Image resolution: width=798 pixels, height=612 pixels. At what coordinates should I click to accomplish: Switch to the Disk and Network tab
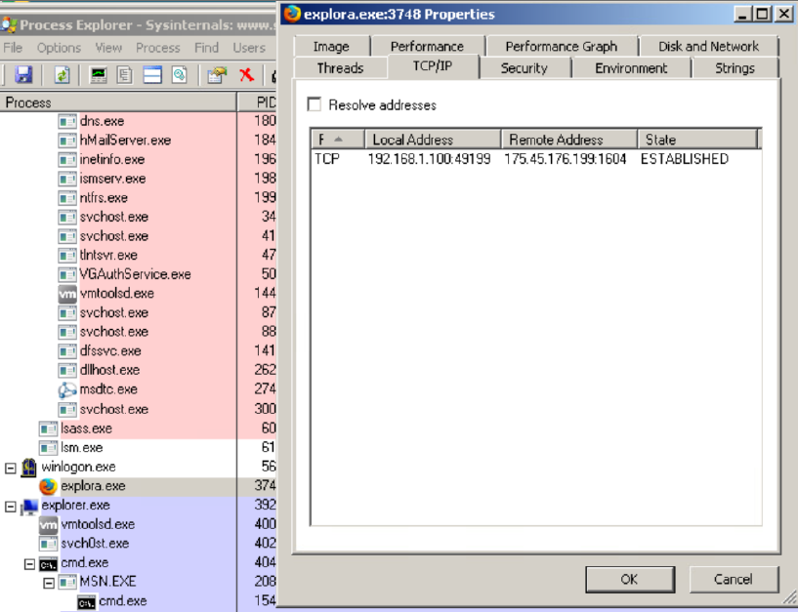click(x=708, y=46)
